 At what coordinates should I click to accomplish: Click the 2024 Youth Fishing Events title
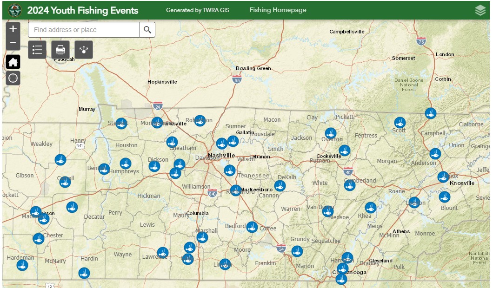(x=83, y=10)
